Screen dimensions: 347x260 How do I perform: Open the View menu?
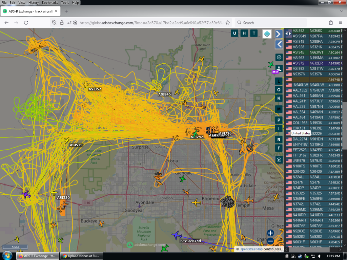22,3
